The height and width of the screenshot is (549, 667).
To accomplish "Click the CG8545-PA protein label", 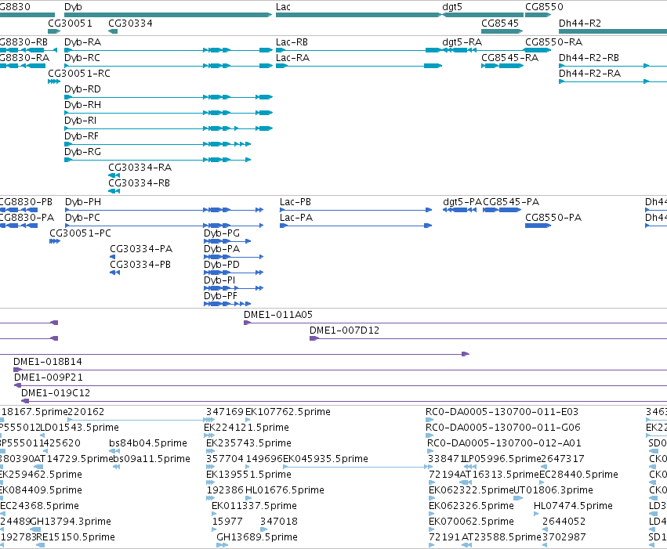I will point(511,202).
